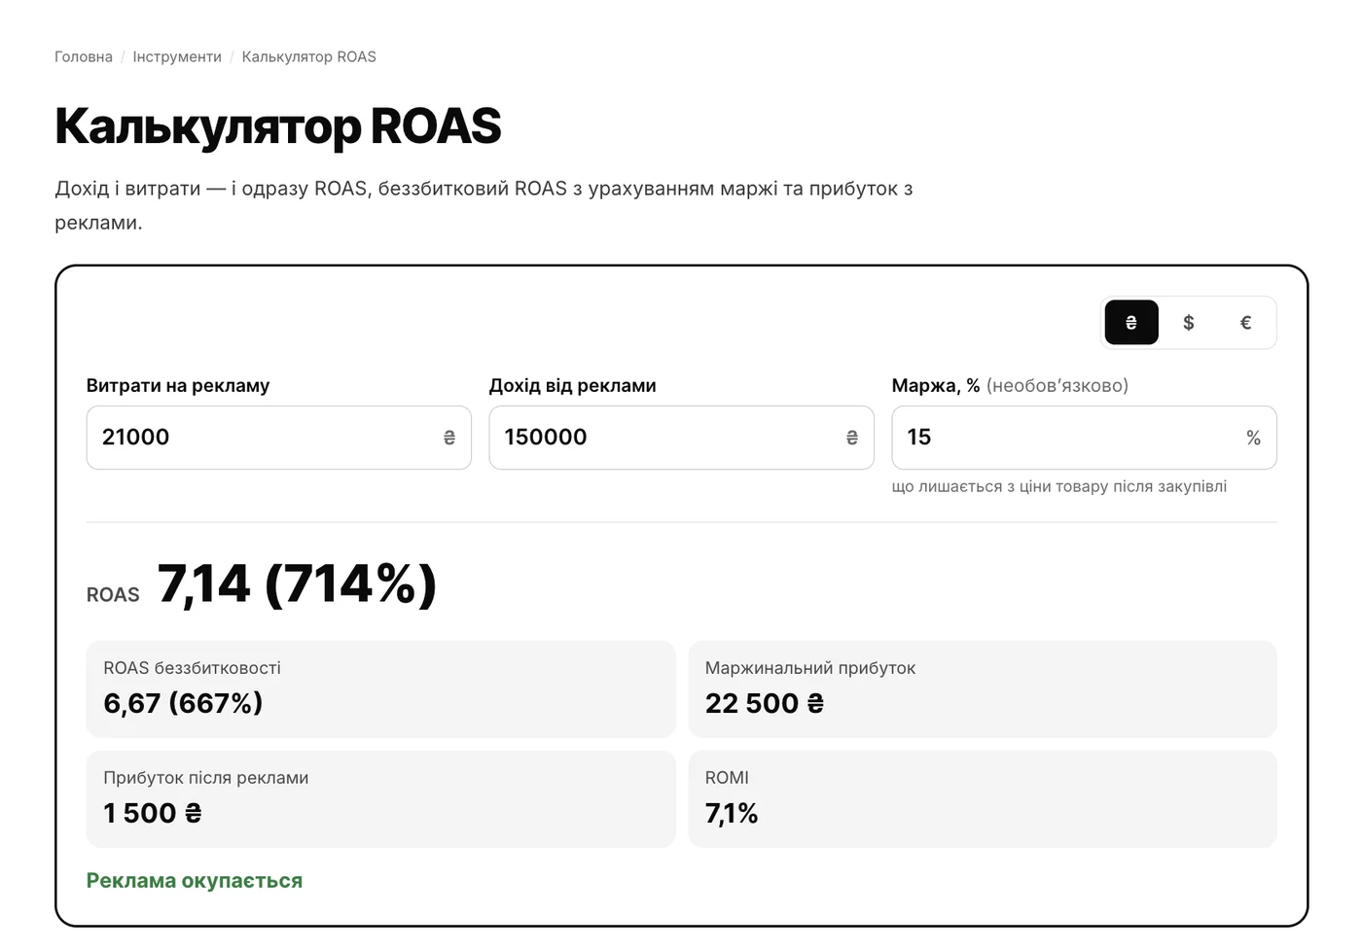Click the Реклама окупається status text
Viewport: 1362px width, 951px height.
(x=195, y=881)
